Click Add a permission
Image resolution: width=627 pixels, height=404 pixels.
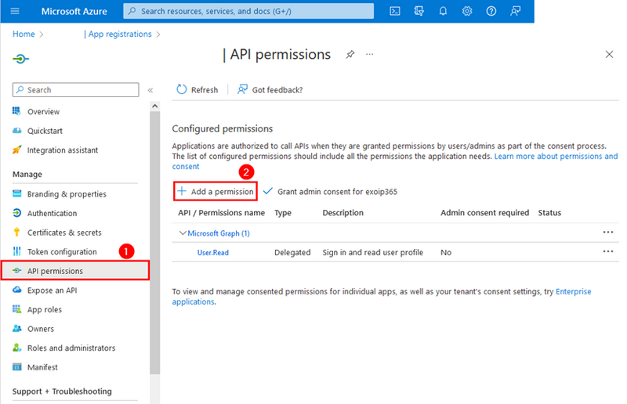(x=215, y=191)
